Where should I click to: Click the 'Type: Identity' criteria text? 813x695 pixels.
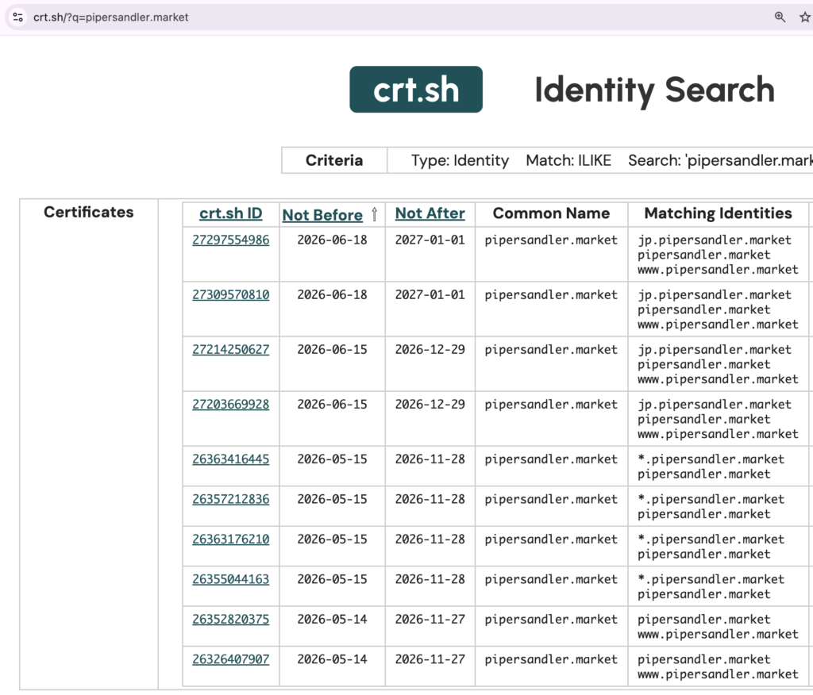click(460, 161)
